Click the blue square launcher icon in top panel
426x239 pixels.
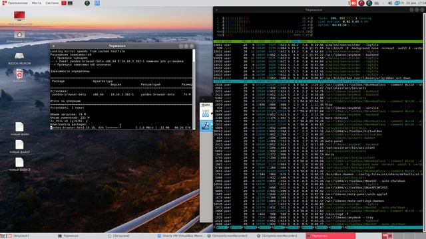click(97, 3)
